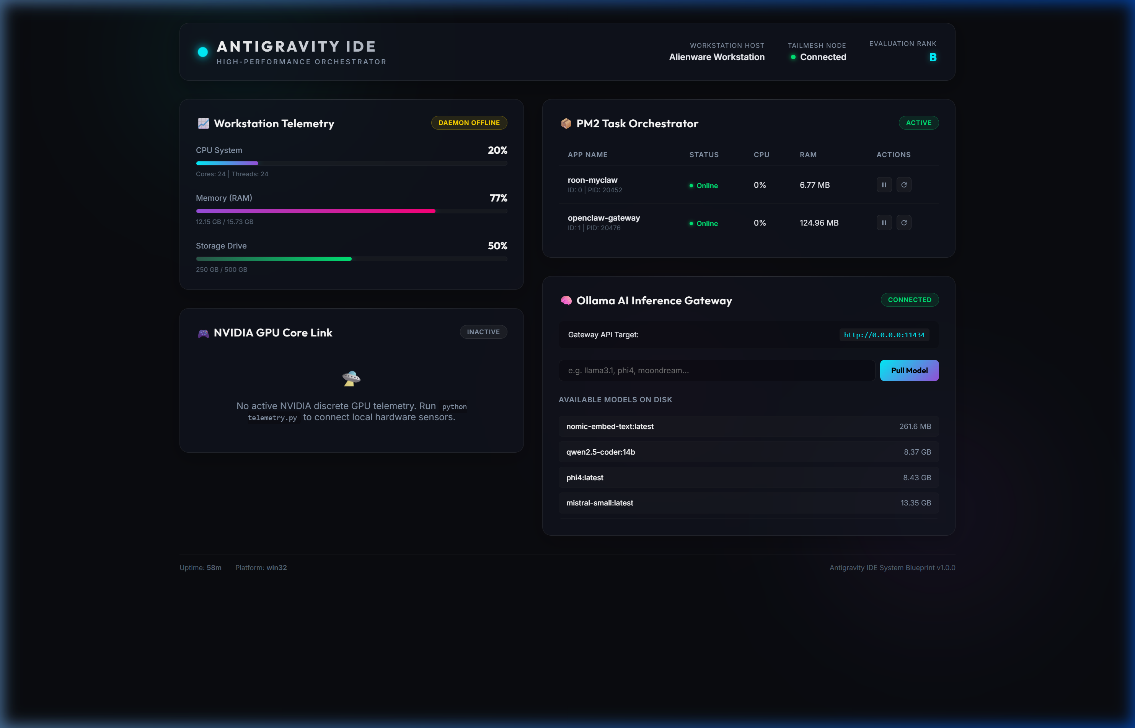The height and width of the screenshot is (728, 1135).
Task: Select the phi4:latest model row
Action: click(749, 478)
